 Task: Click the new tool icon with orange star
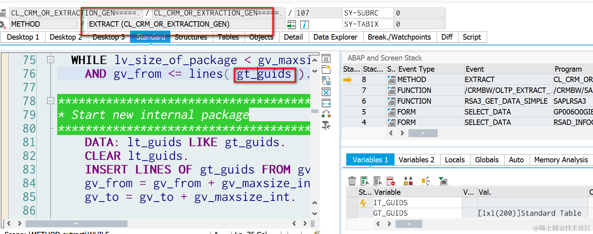(x=326, y=69)
